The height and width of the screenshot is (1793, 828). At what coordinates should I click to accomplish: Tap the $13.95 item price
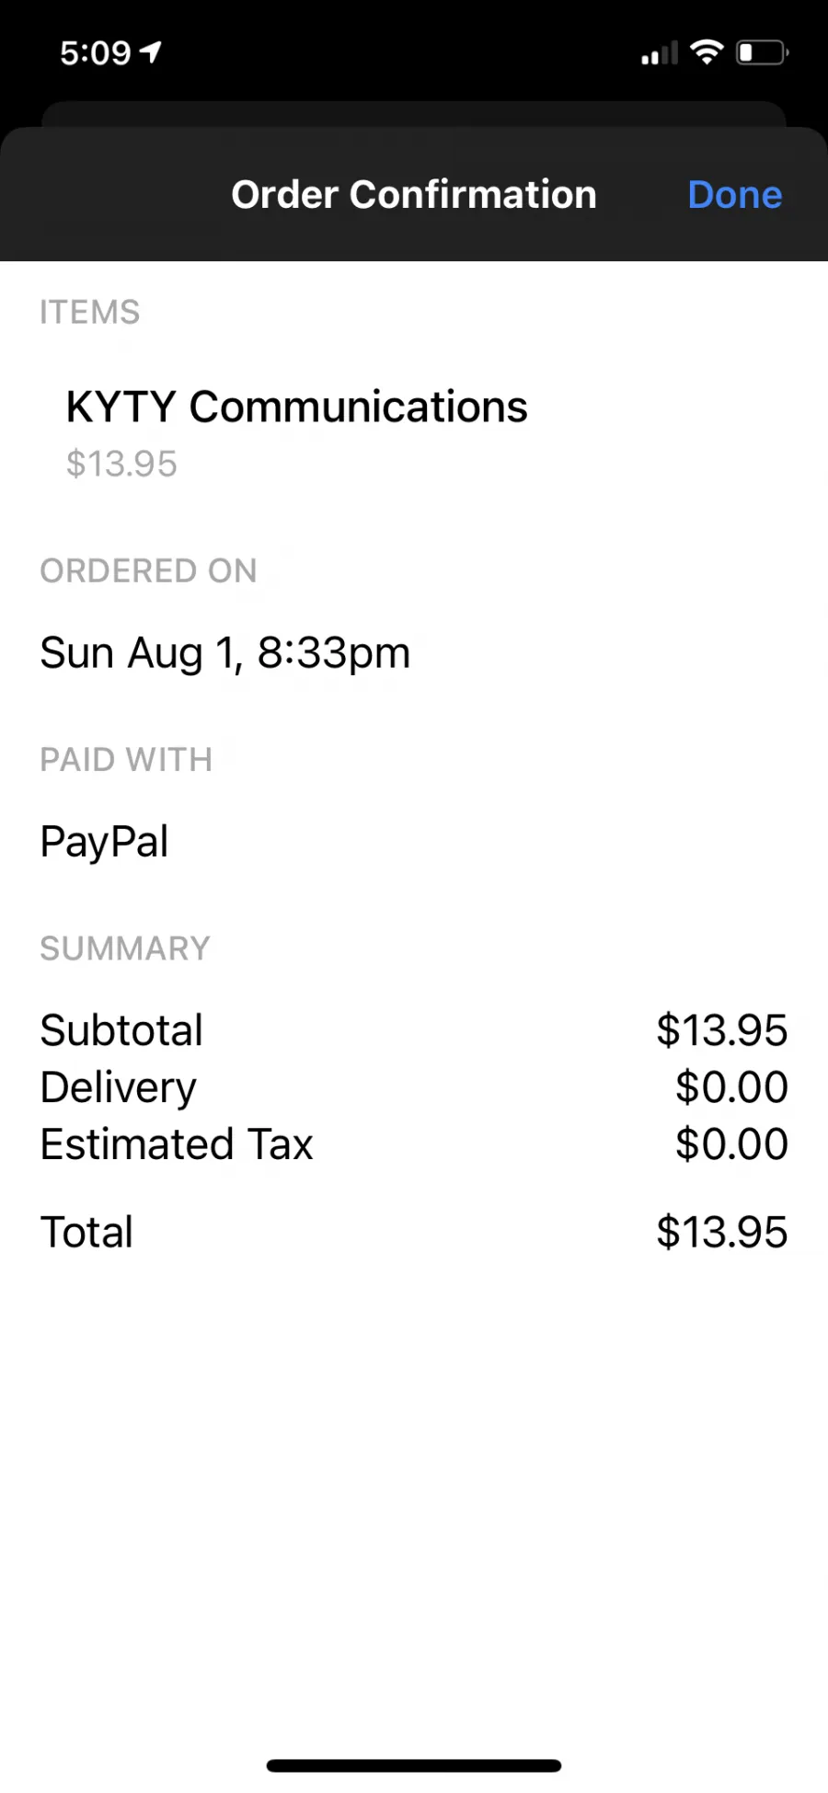121,464
